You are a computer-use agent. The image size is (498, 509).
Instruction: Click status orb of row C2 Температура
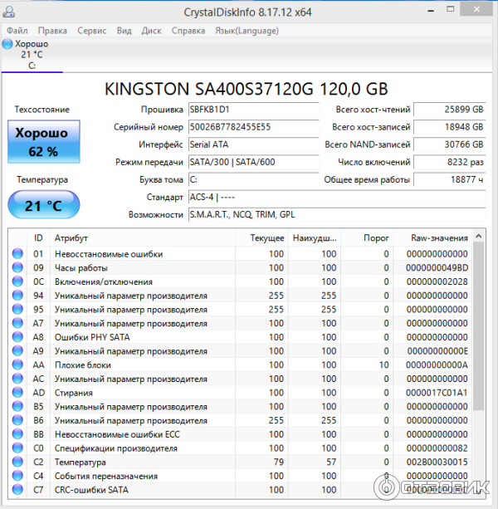[x=17, y=462]
